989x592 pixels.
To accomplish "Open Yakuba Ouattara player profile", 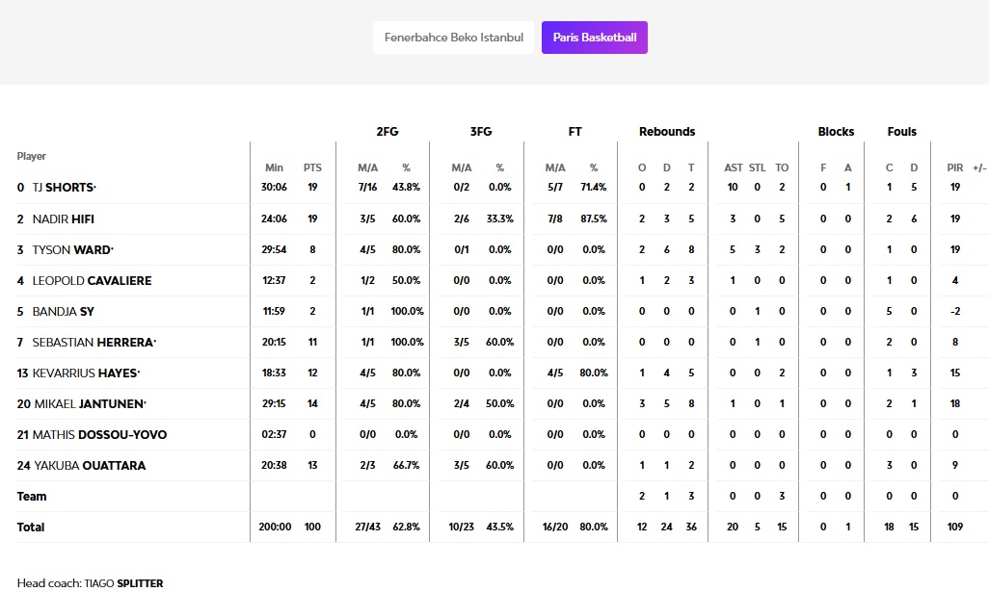I will click(x=89, y=465).
